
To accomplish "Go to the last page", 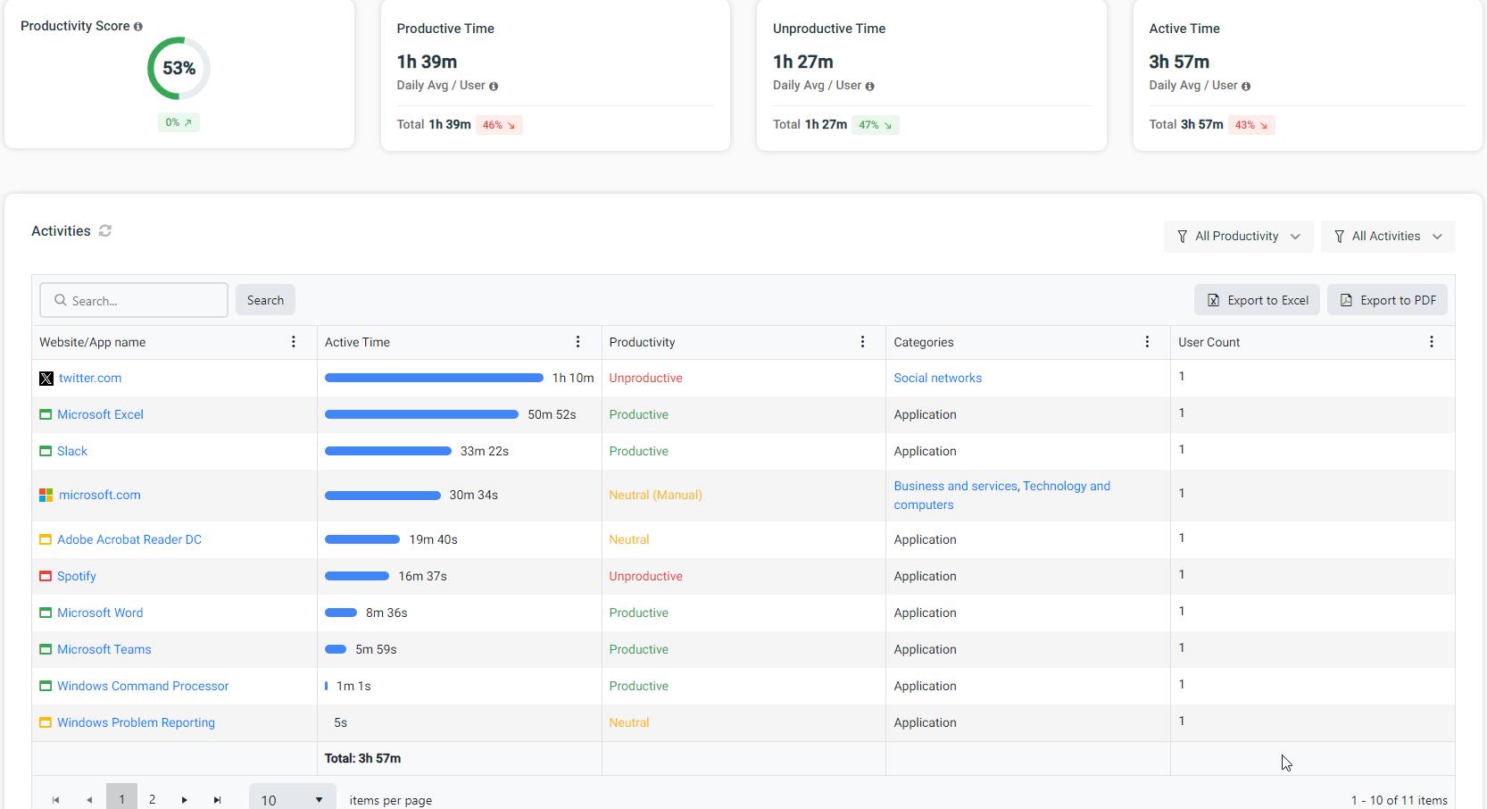I will 218,800.
